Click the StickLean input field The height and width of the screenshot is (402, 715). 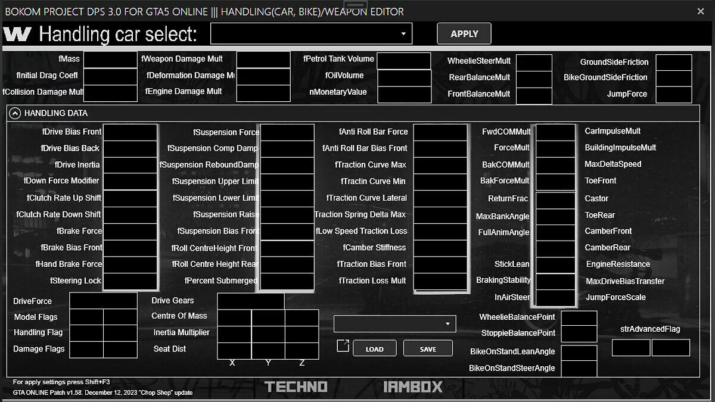pos(556,265)
